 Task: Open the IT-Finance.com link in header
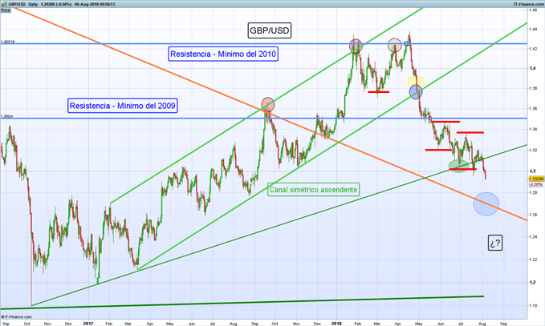[528, 4]
